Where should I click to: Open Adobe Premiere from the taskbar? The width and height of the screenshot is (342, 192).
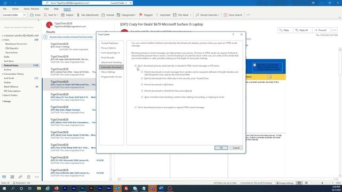[x=65, y=188]
